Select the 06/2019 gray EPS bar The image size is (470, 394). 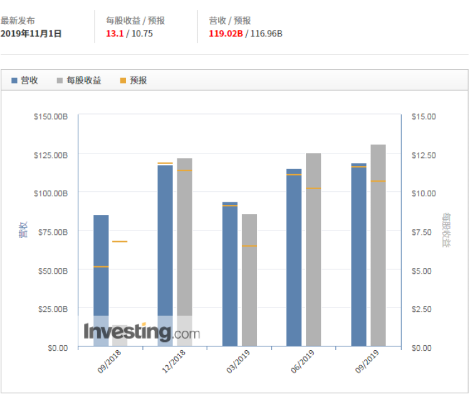coord(313,249)
